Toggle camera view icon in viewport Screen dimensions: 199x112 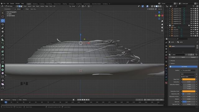coord(162,28)
